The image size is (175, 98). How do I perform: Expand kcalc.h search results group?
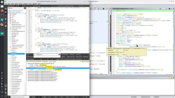coord(27,71)
